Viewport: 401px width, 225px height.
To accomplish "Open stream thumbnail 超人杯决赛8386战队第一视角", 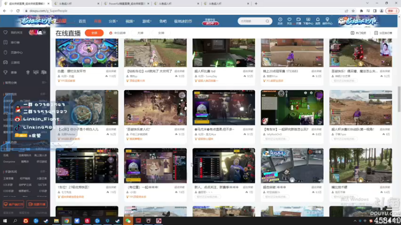I will (360, 107).
